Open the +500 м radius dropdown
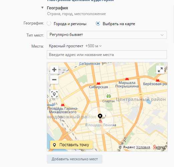The width and height of the screenshot is (174, 167). (94, 46)
